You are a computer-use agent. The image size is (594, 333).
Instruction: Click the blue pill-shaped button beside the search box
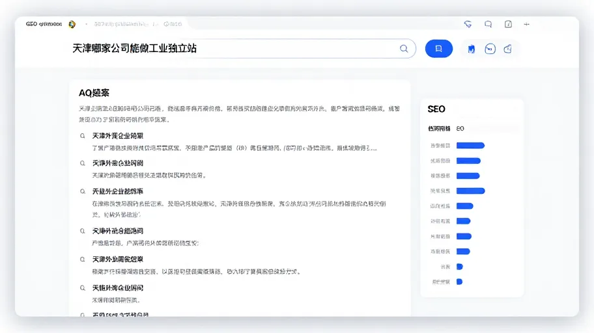tap(439, 48)
